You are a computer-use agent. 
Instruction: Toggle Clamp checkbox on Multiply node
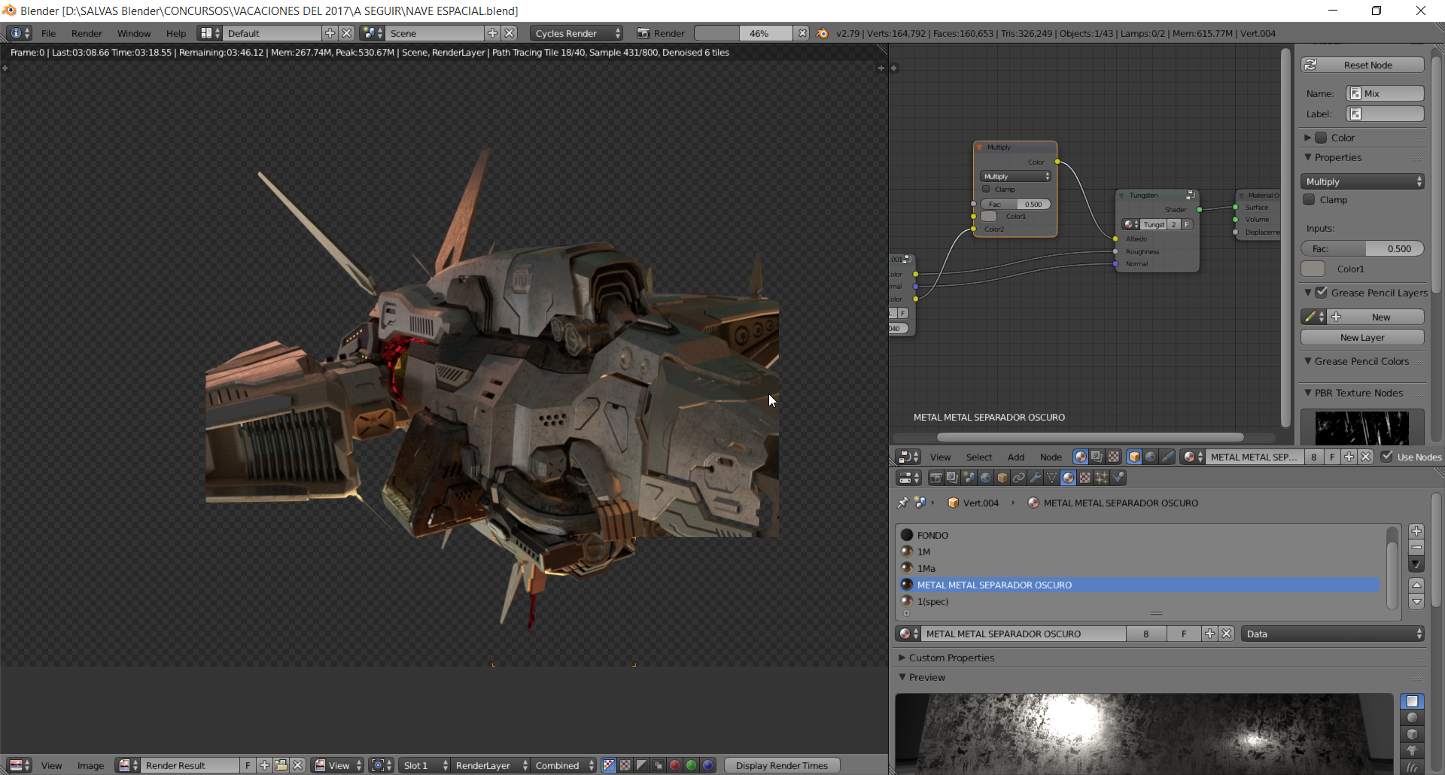986,189
